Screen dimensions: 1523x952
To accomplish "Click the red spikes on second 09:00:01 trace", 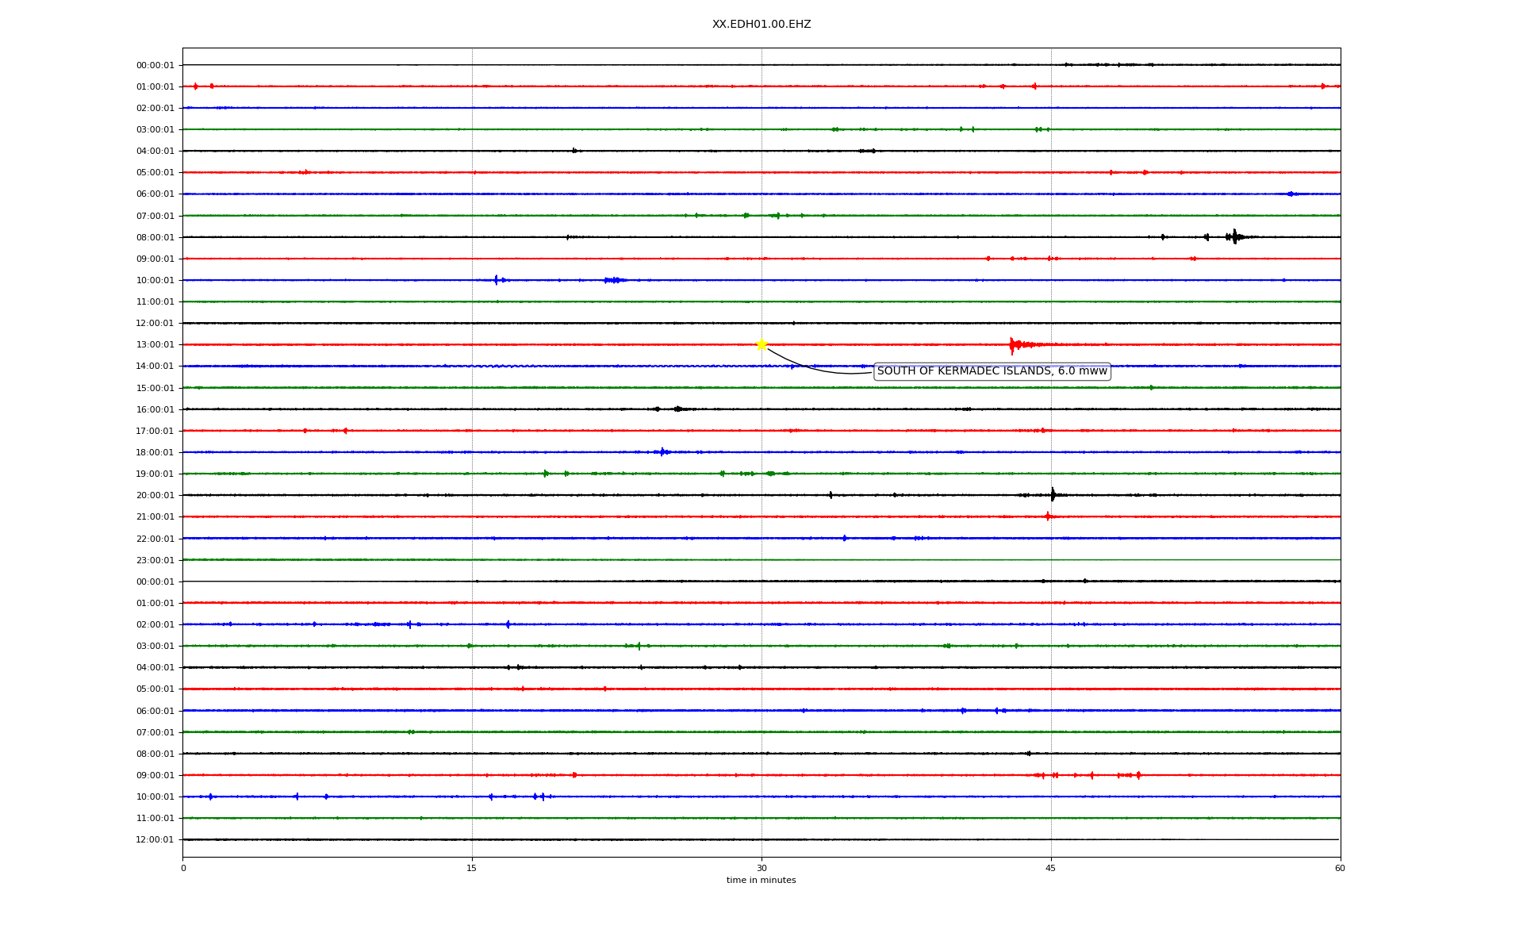I will [x=1091, y=775].
